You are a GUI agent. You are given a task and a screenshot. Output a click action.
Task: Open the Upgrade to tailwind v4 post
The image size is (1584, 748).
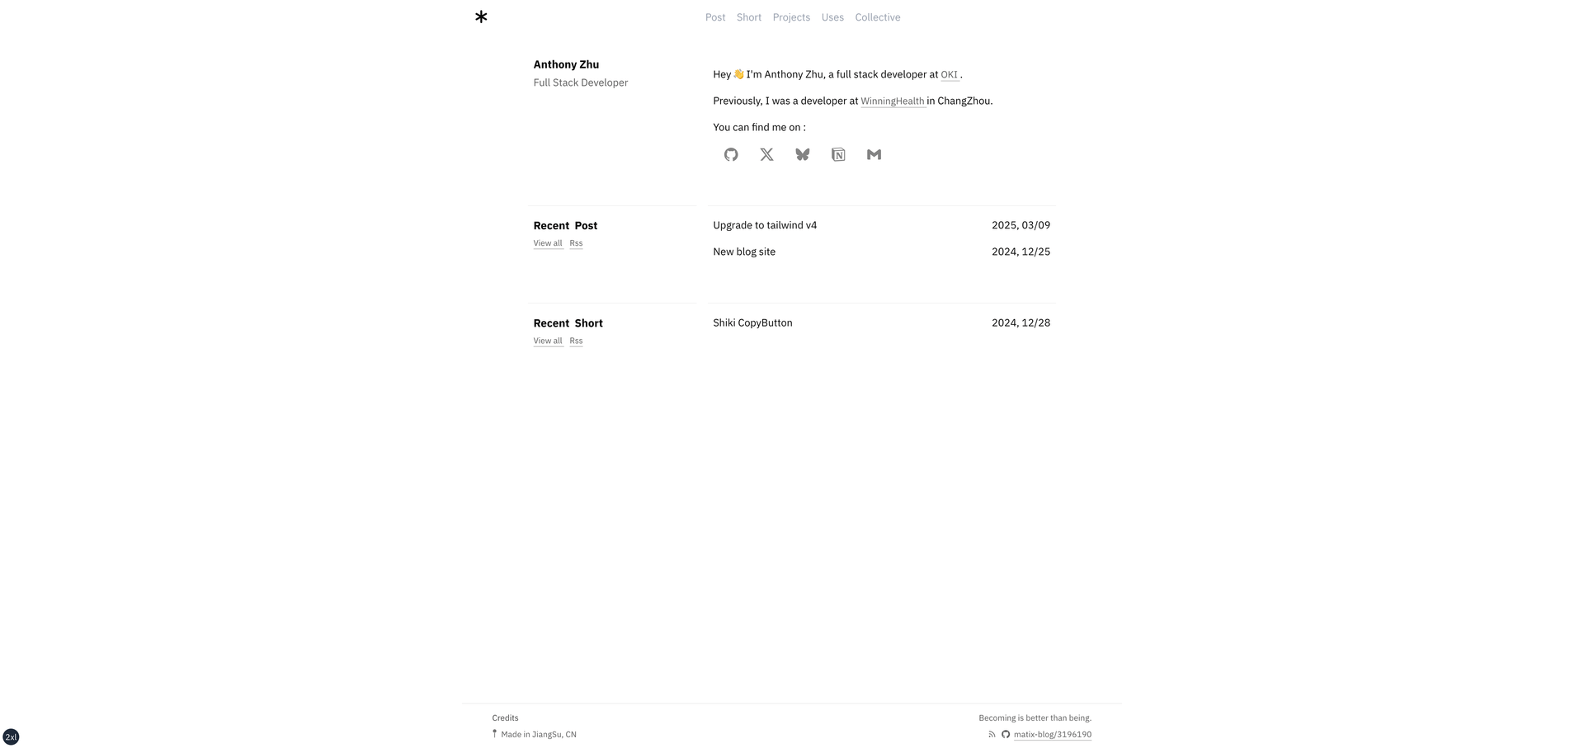pos(765,225)
